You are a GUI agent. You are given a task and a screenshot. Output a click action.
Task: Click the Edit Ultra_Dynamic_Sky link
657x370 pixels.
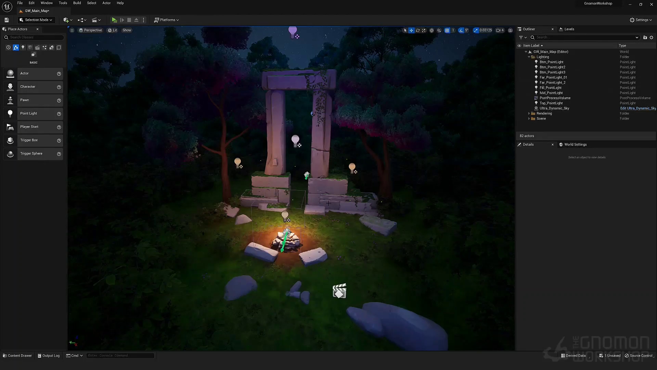(x=638, y=108)
